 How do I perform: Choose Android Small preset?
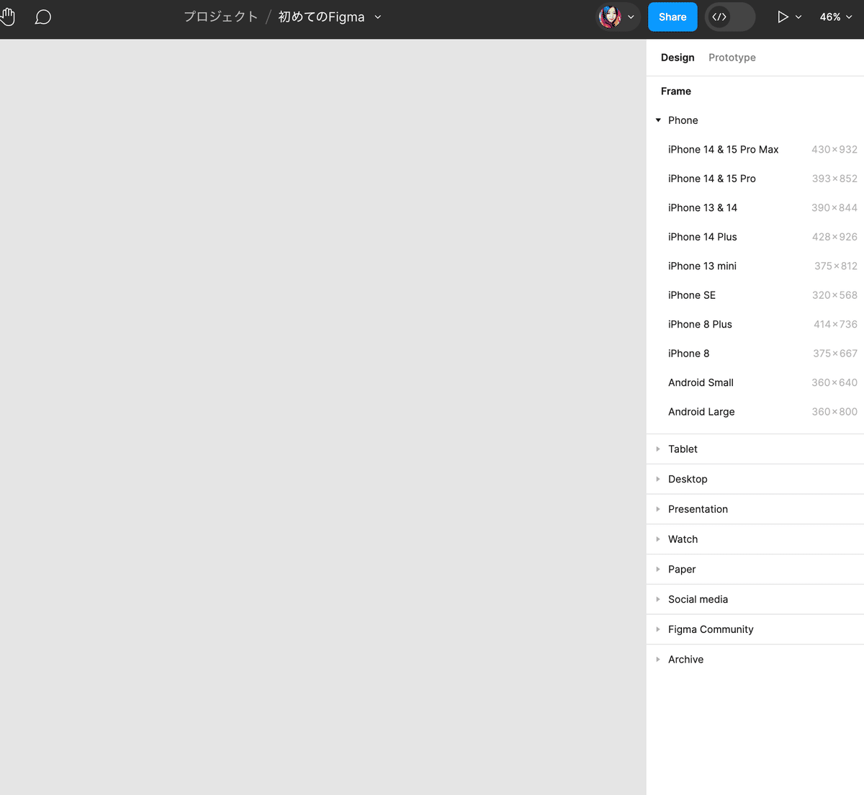[755, 383]
